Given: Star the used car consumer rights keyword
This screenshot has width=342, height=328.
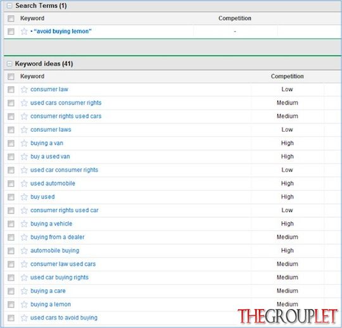Looking at the screenshot, I should [x=24, y=170].
